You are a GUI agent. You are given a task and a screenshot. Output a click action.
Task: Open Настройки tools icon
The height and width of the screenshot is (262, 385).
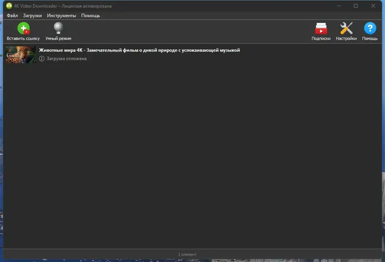[x=346, y=28]
